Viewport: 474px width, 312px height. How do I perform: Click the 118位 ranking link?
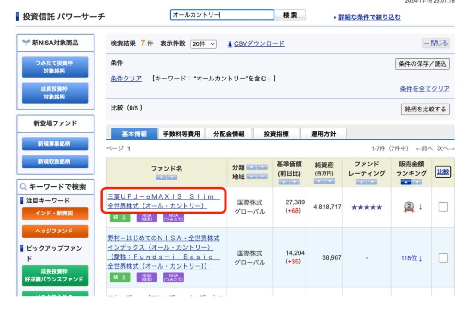[x=412, y=258]
